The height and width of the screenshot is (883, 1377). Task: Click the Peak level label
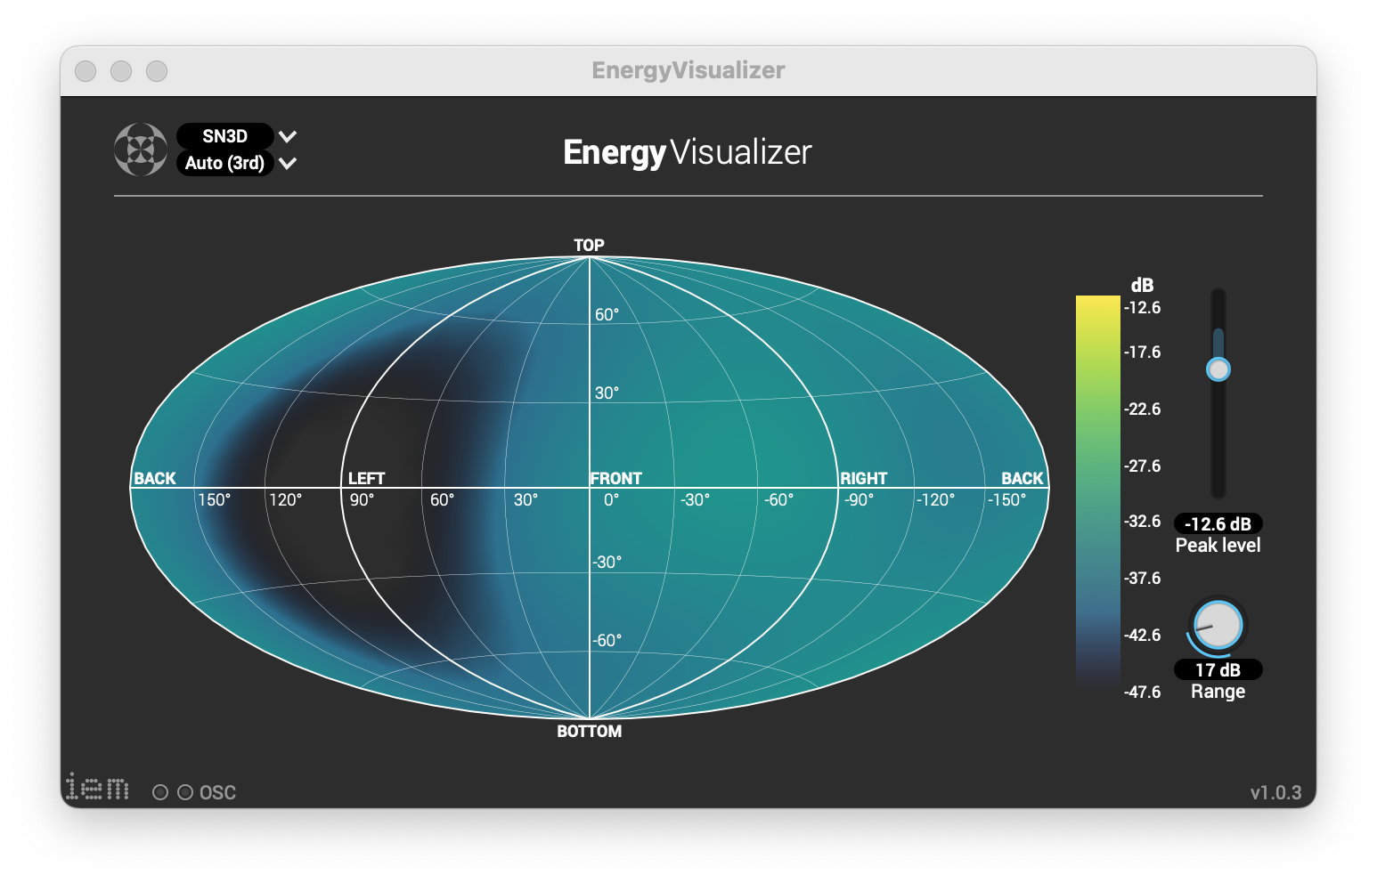[x=1218, y=546]
